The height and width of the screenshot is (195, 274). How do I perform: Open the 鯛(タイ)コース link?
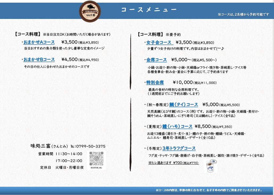point(184,105)
